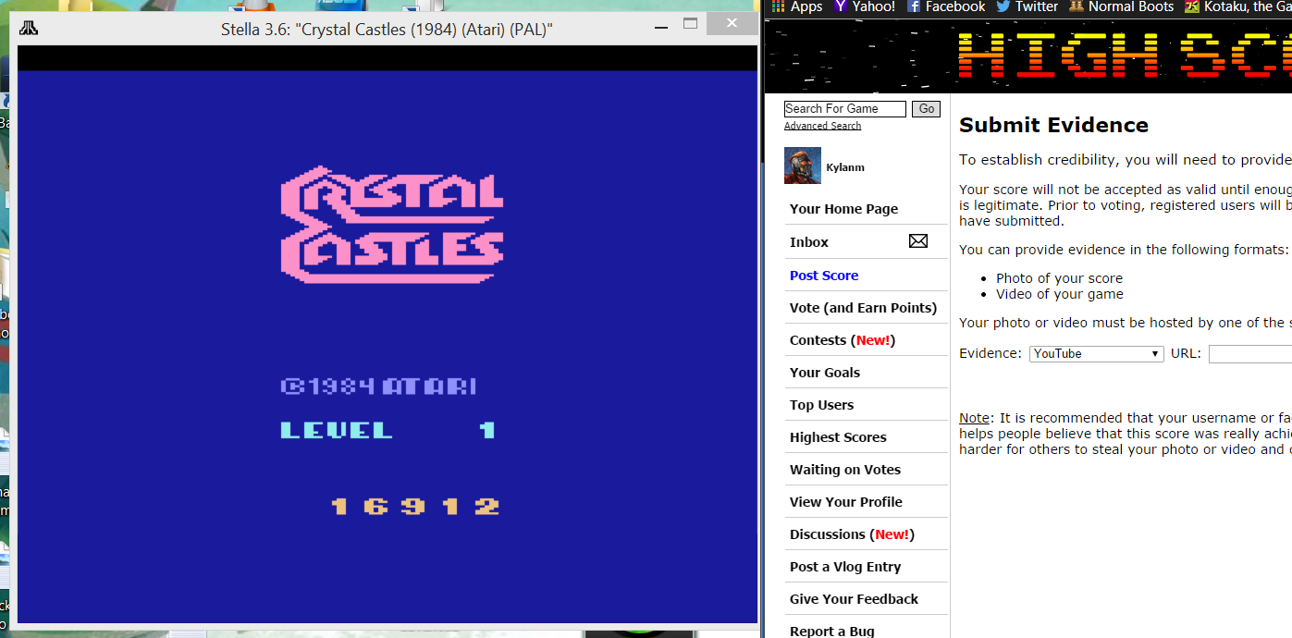The width and height of the screenshot is (1292, 638).
Task: Click the Search For Game field
Action: coord(844,109)
